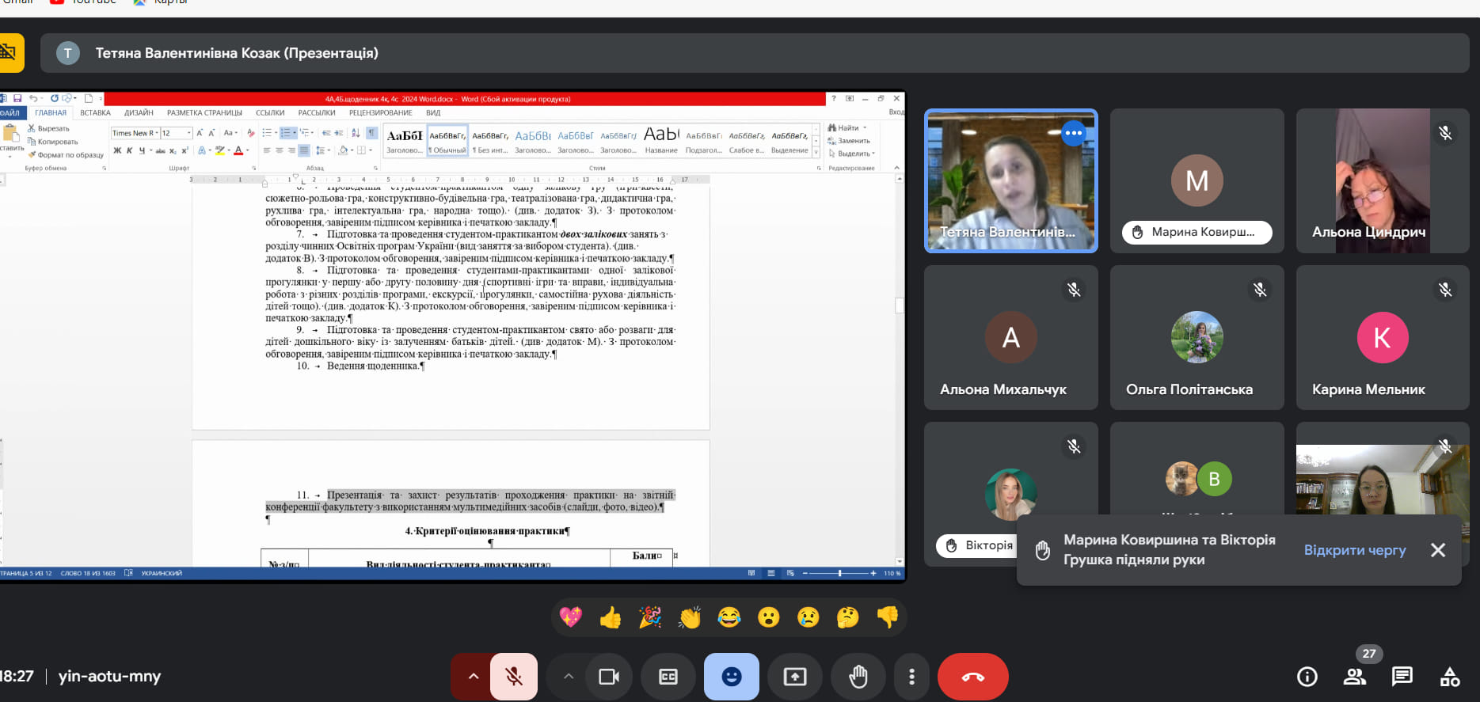Click the decrease indent icon in Абзац
1480x702 pixels.
(326, 133)
